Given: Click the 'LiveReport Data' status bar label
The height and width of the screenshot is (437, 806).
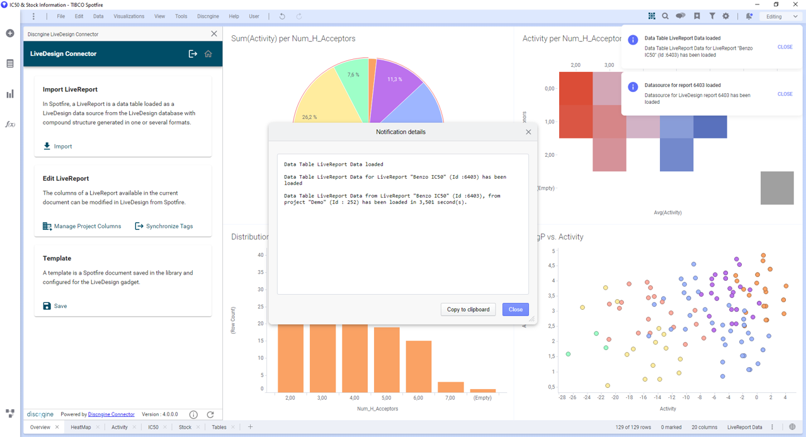Looking at the screenshot, I should pos(745,427).
